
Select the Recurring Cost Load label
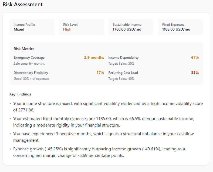123,73
